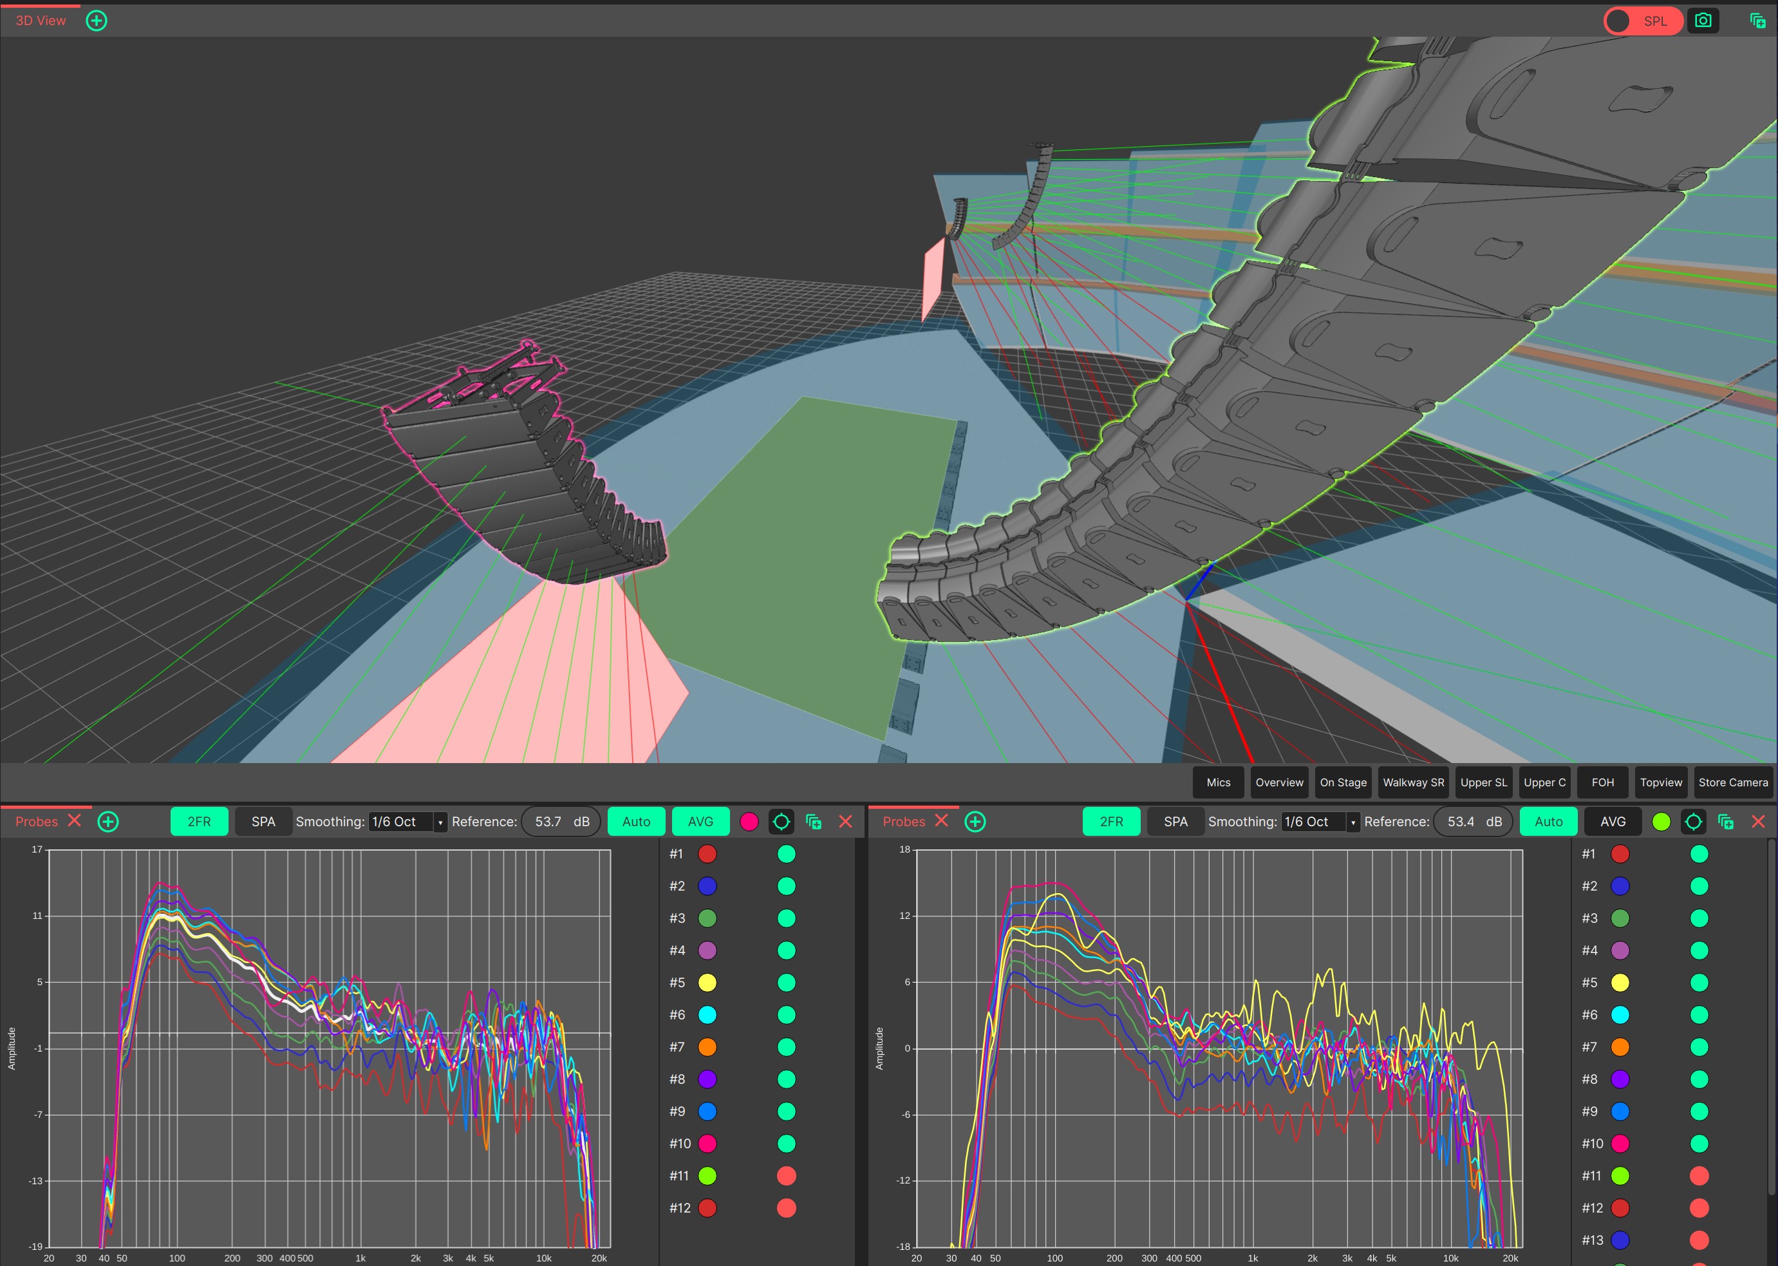Image resolution: width=1778 pixels, height=1266 pixels.
Task: Go to the FOH camera preset
Action: [x=1602, y=782]
